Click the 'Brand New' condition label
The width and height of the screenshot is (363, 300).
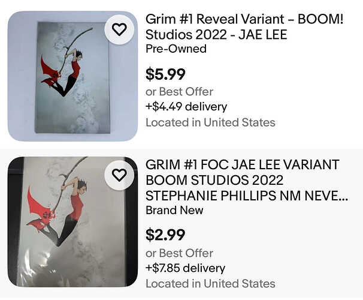pos(174,210)
